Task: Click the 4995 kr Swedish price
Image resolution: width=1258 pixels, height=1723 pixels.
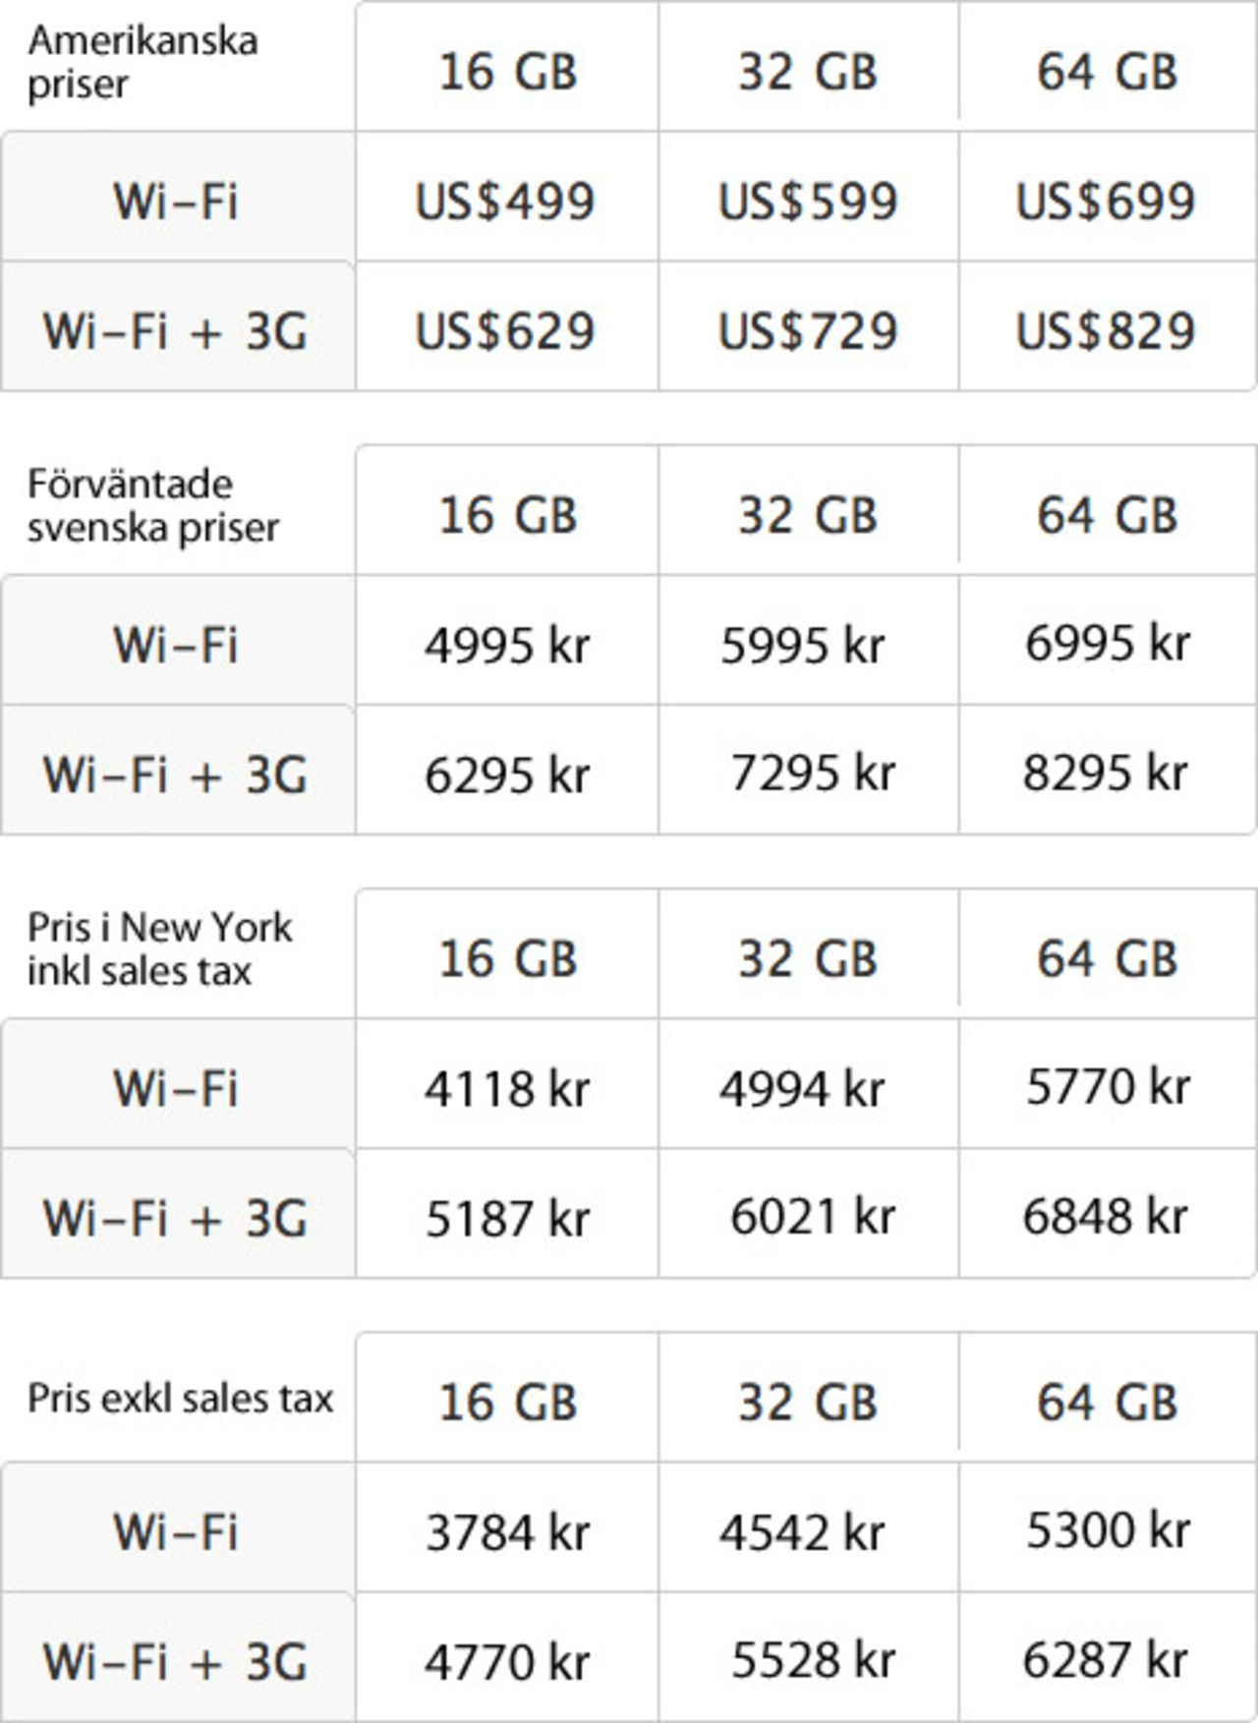Action: [x=507, y=646]
